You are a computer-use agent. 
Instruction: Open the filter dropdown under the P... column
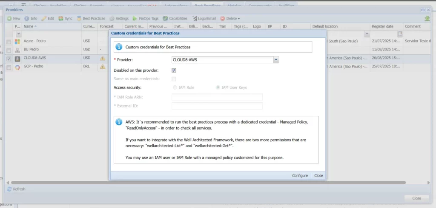18,34
